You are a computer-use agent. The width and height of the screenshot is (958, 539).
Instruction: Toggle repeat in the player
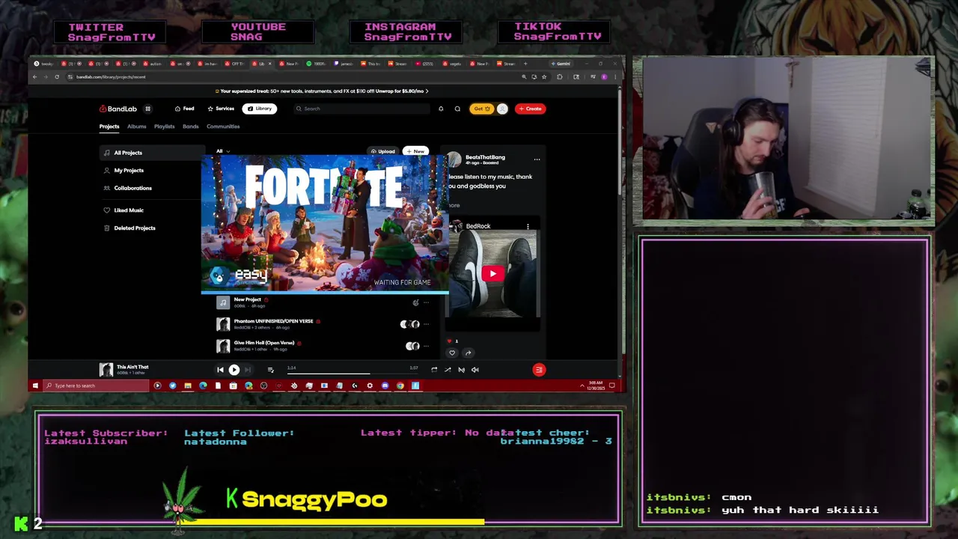434,370
